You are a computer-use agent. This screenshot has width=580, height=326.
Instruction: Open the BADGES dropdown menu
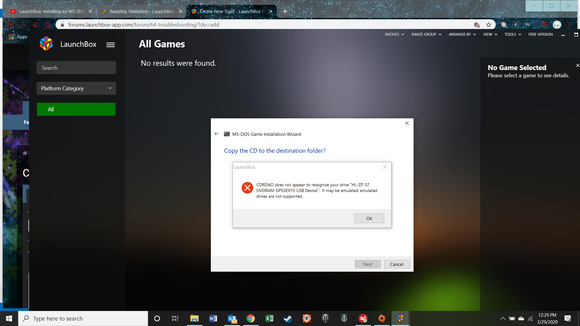click(395, 34)
